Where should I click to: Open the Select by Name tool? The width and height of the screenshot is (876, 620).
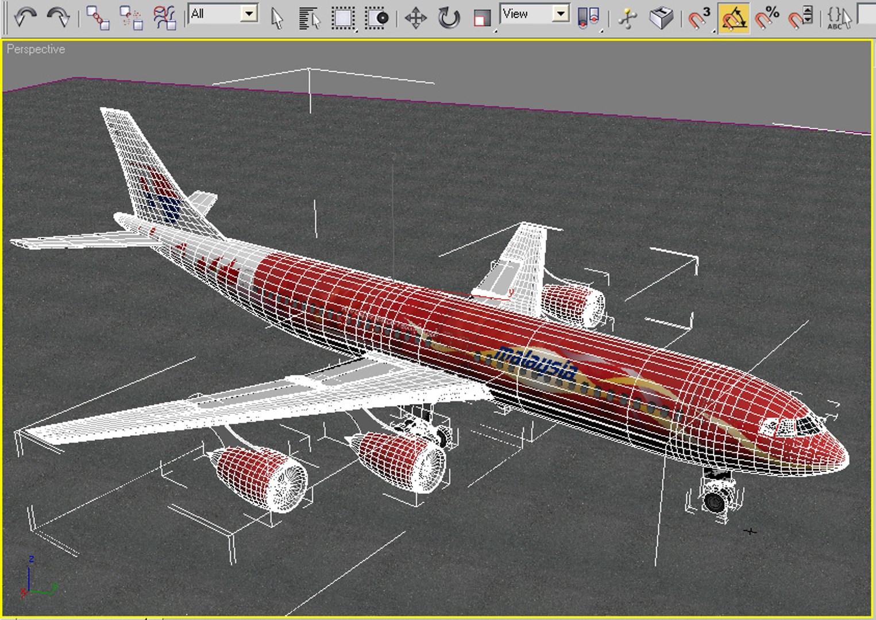pos(310,18)
